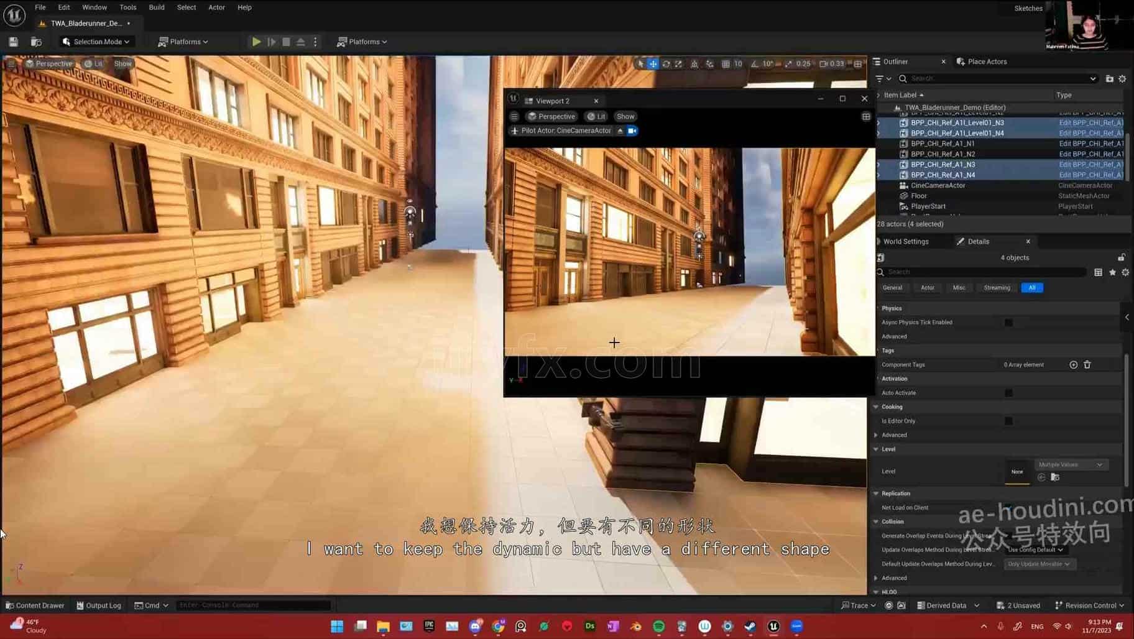Click the Eject button in play toolbar

point(301,42)
